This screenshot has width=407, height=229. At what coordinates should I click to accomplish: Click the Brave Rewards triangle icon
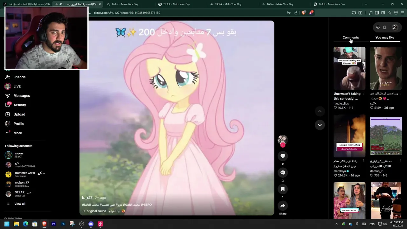311,13
